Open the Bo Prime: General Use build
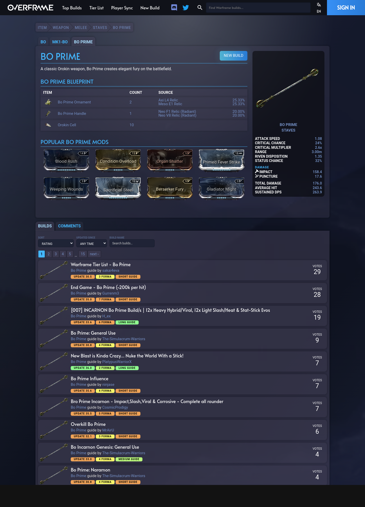This screenshot has height=507, width=365. pos(93,333)
